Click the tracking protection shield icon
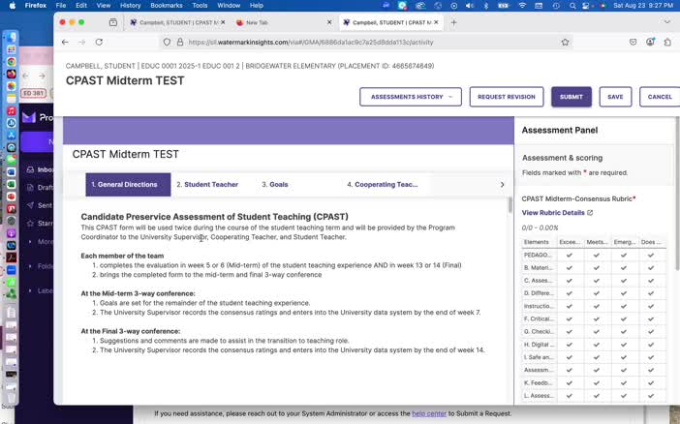680x424 pixels. (167, 42)
